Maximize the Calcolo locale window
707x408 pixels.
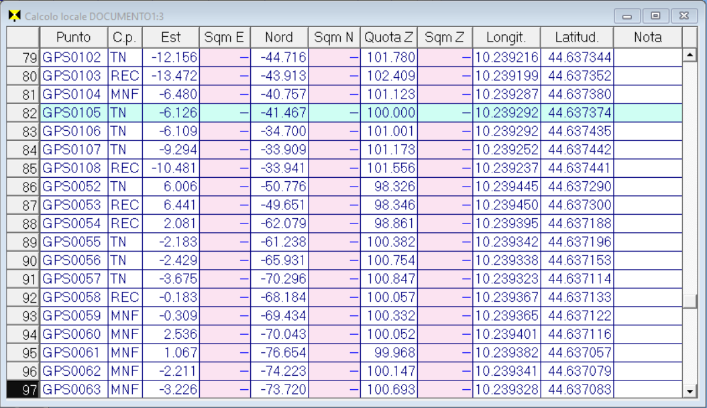655,15
